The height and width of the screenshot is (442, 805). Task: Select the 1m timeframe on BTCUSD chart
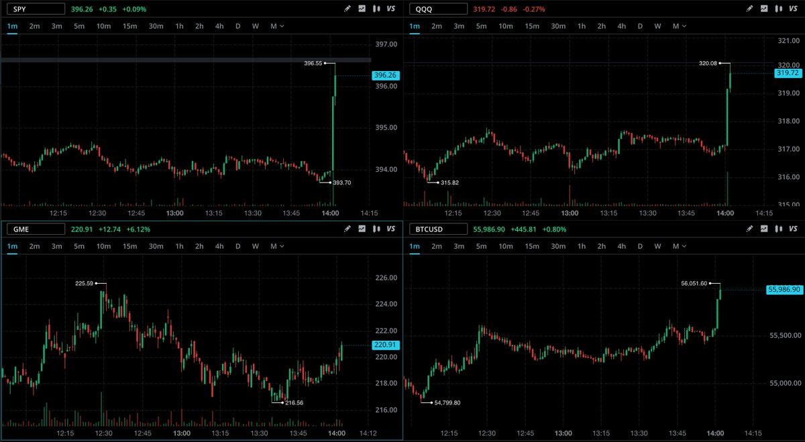tap(415, 246)
